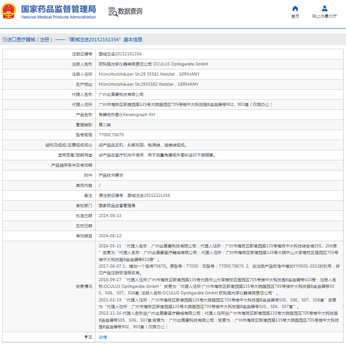Image resolution: width=346 pixels, height=344 pixels.
Task: Click the national emblem logo
Action: 9,11
